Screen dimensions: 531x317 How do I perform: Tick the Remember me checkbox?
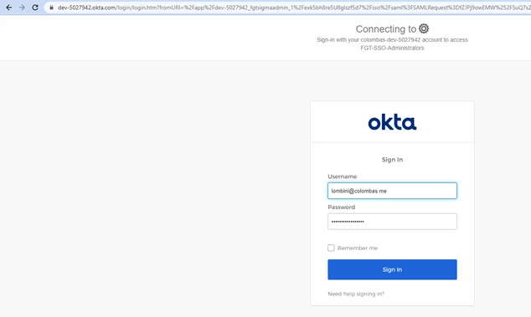pos(331,248)
